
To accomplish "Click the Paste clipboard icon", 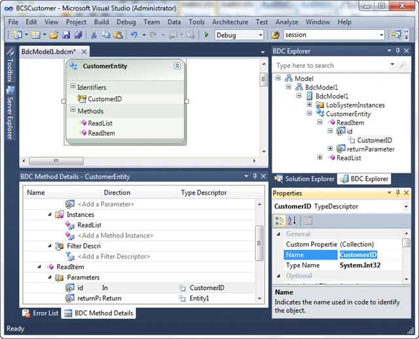I will point(118,35).
